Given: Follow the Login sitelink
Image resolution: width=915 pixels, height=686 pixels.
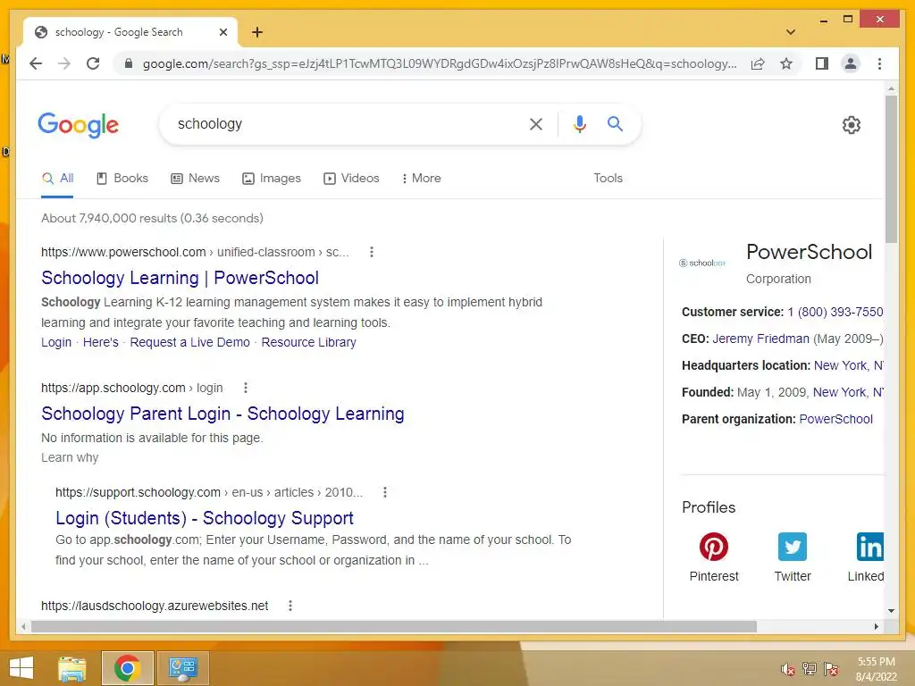Looking at the screenshot, I should pyautogui.click(x=56, y=342).
